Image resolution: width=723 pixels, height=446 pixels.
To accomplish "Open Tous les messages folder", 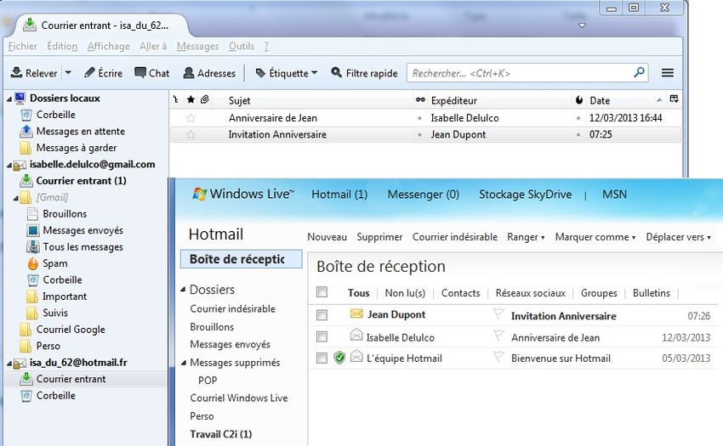I will pos(83,247).
